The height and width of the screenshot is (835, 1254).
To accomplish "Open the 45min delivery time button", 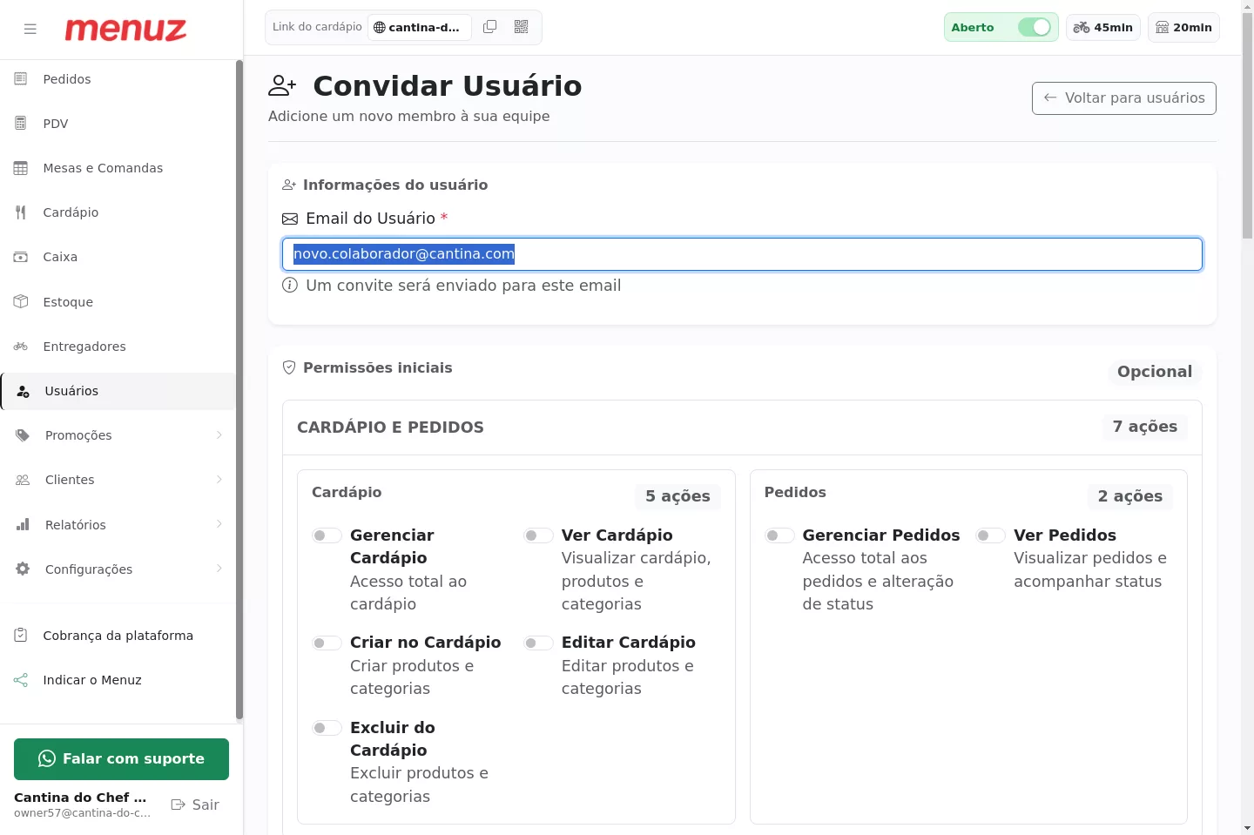I will pos(1103,27).
